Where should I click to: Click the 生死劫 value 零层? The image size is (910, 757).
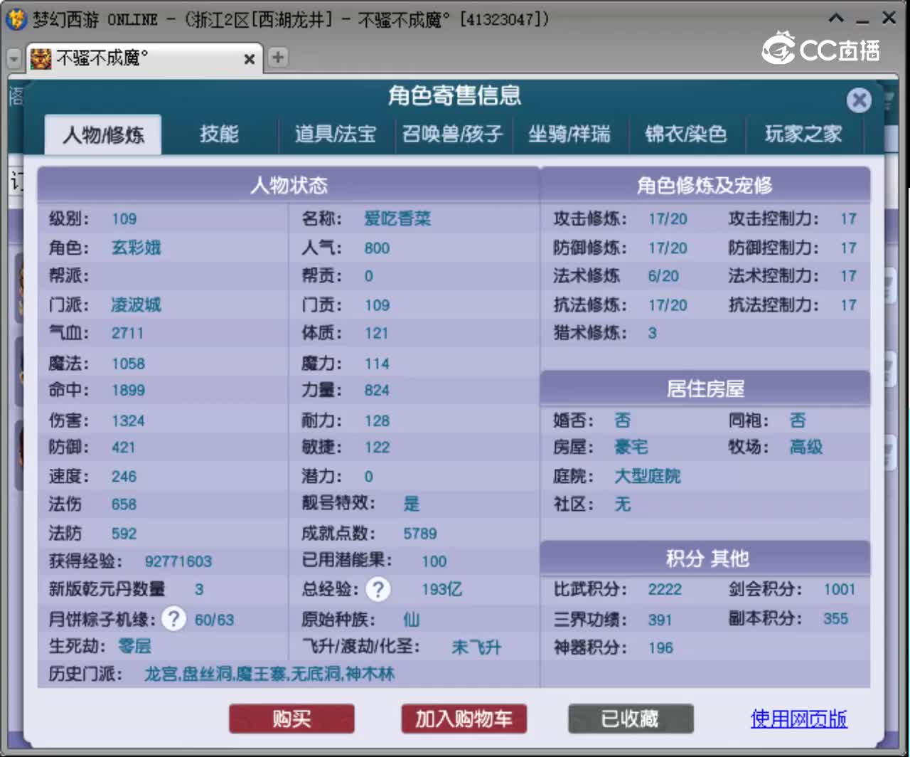click(x=134, y=646)
